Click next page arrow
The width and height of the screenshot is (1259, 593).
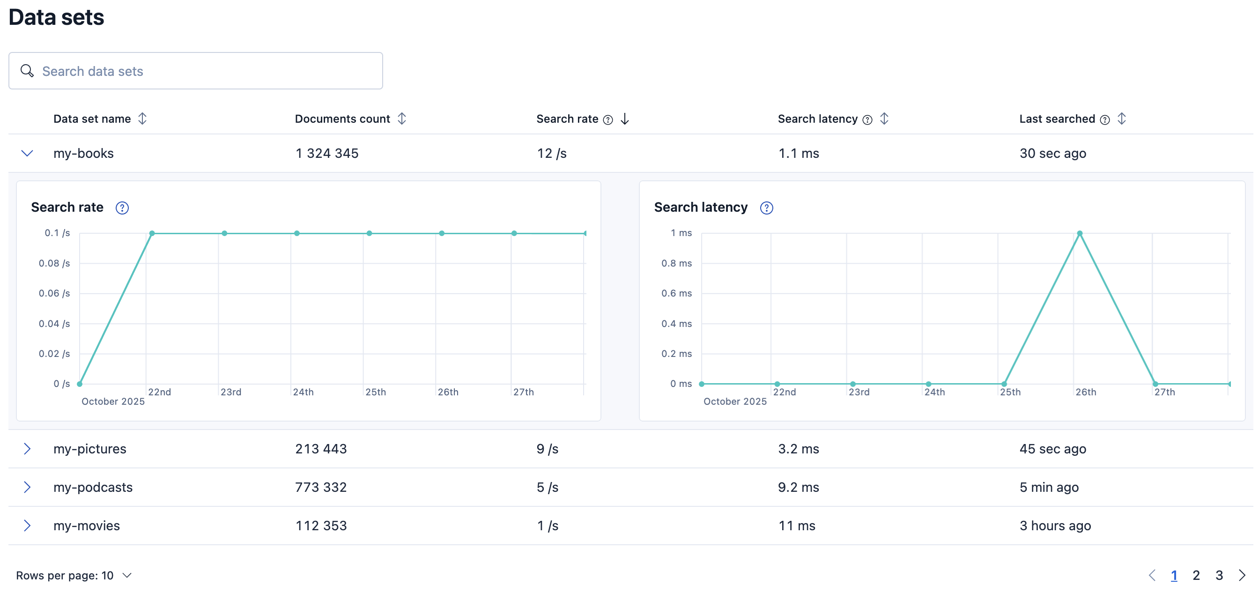coord(1242,575)
